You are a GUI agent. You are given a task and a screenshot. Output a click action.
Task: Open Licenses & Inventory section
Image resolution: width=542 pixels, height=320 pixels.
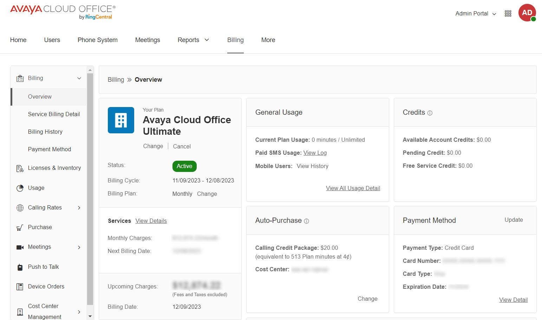click(x=54, y=168)
